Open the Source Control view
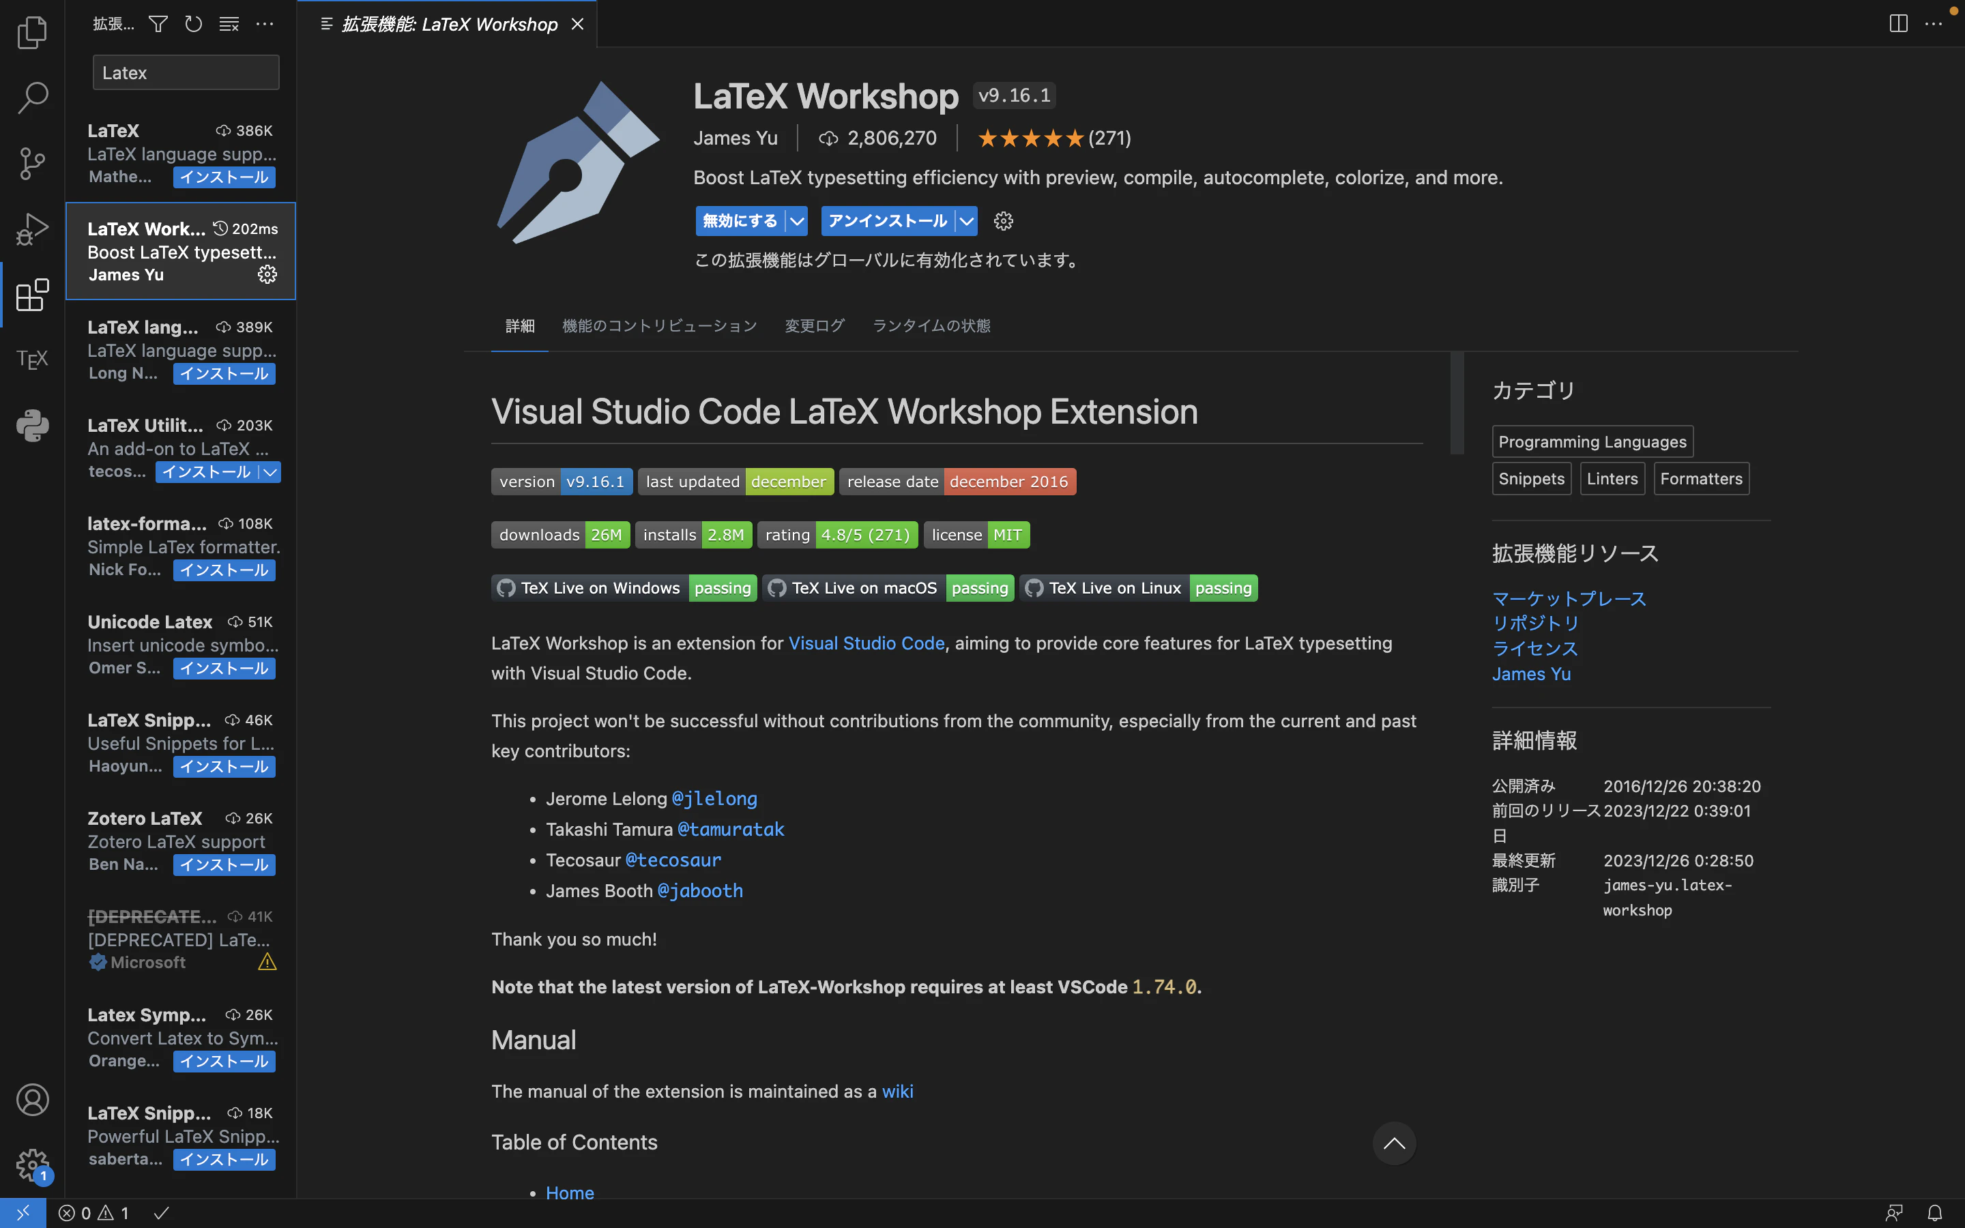 33,163
